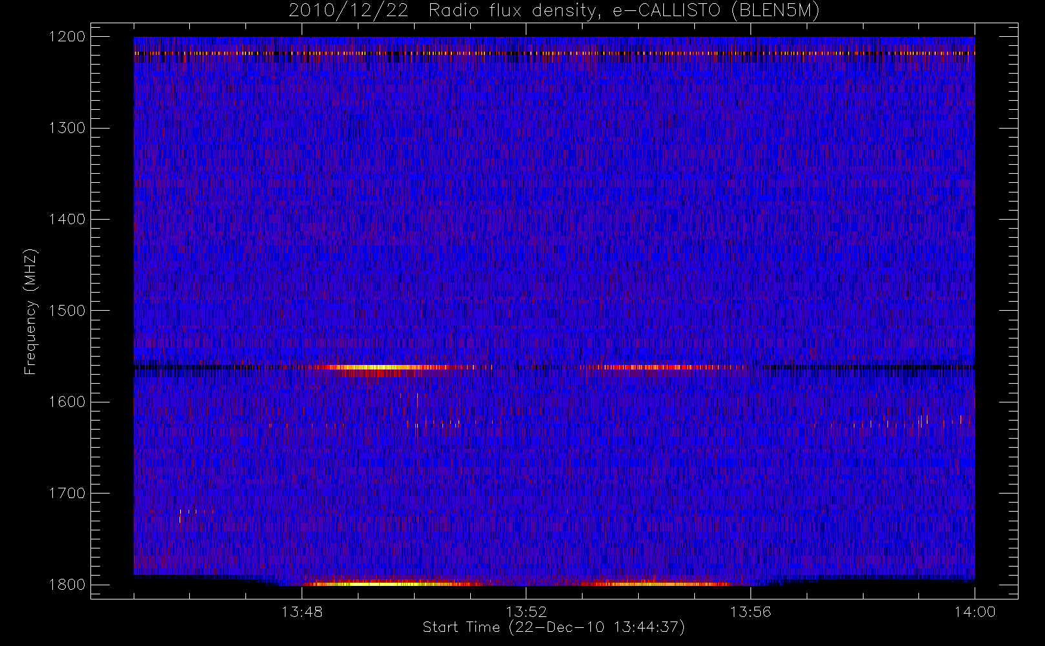
Task: Click the 1400 frequency tick label
Action: [x=67, y=220]
